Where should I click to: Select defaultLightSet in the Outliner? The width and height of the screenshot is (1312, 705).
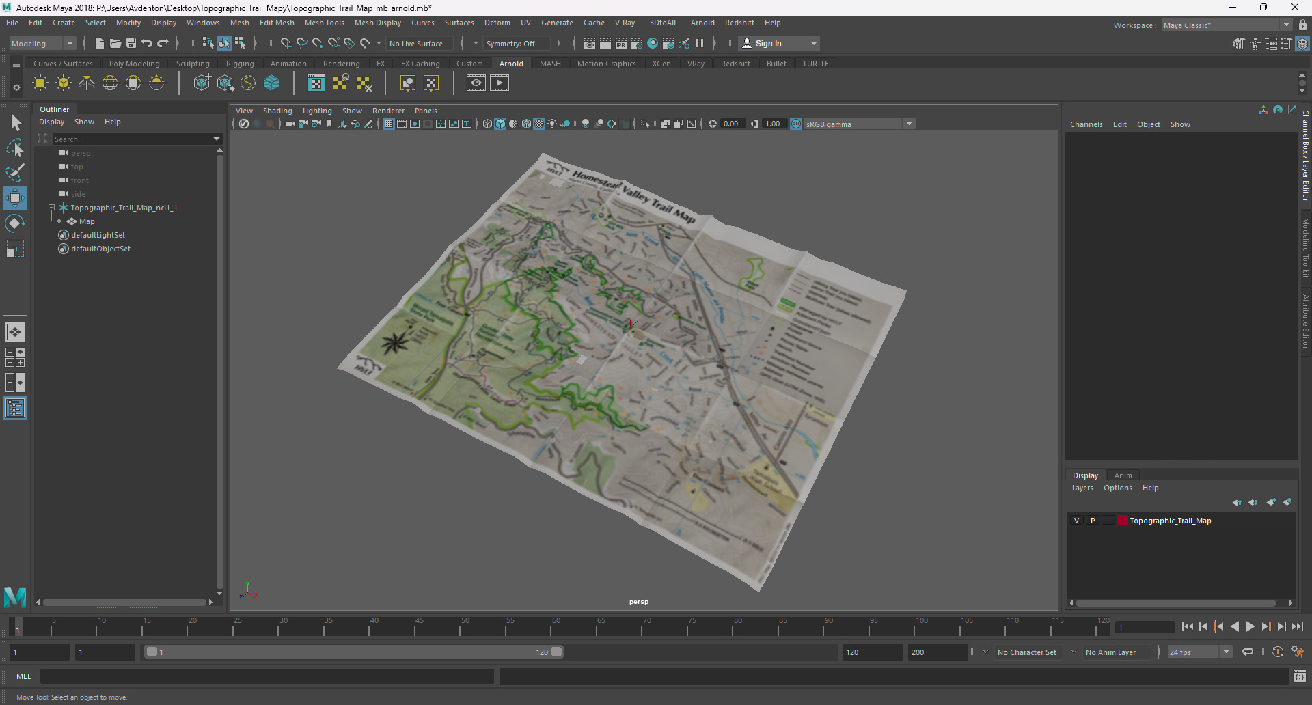point(98,235)
